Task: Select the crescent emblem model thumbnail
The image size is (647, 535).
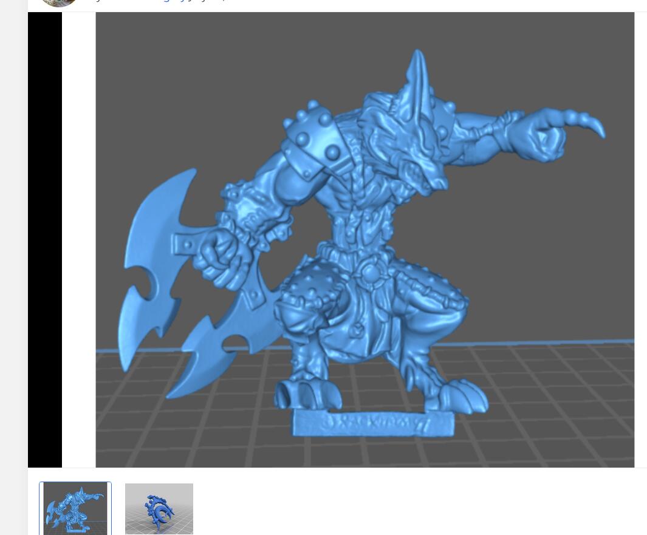Action: click(x=159, y=509)
